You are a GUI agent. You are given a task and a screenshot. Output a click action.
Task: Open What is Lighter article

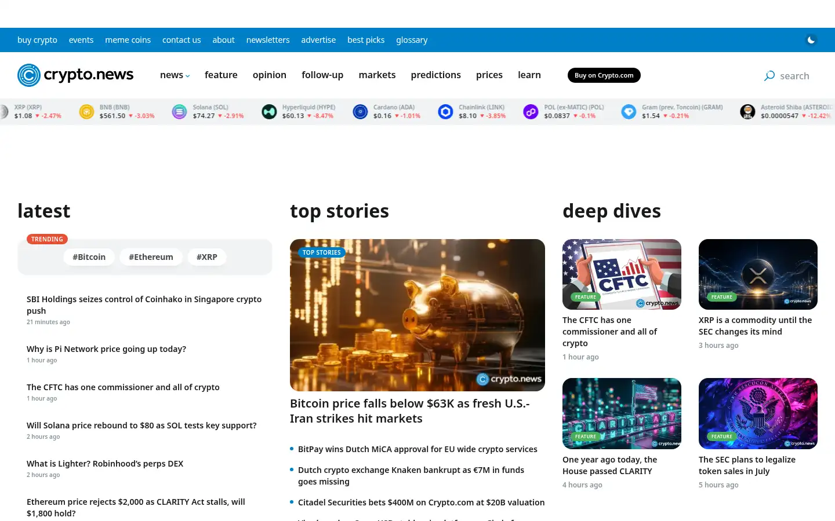[x=105, y=464]
